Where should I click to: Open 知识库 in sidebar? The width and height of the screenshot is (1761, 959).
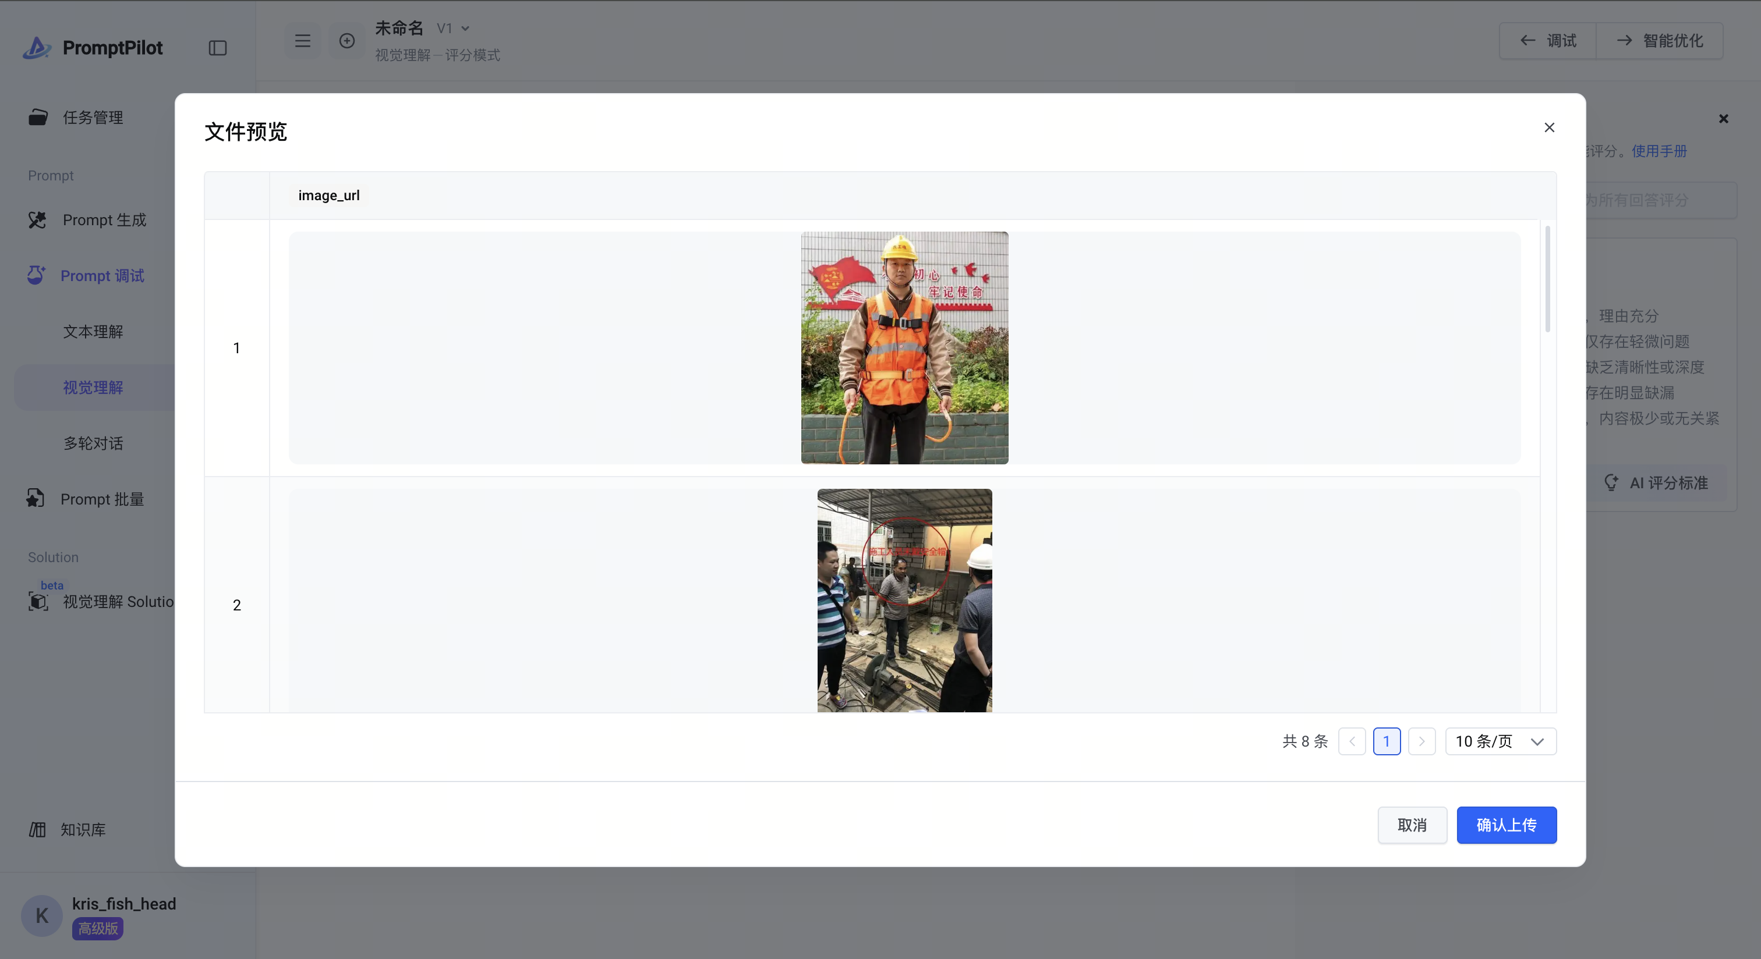coord(82,829)
